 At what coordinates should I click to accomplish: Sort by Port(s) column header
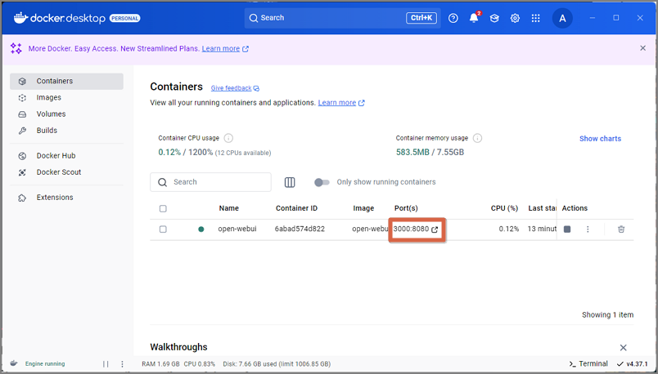pos(406,208)
